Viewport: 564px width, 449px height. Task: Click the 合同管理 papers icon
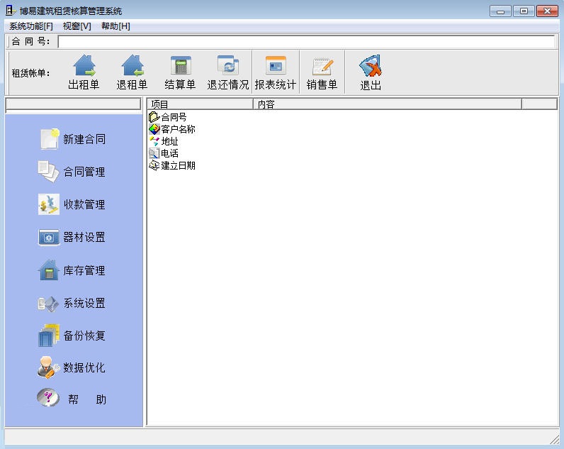tap(49, 172)
